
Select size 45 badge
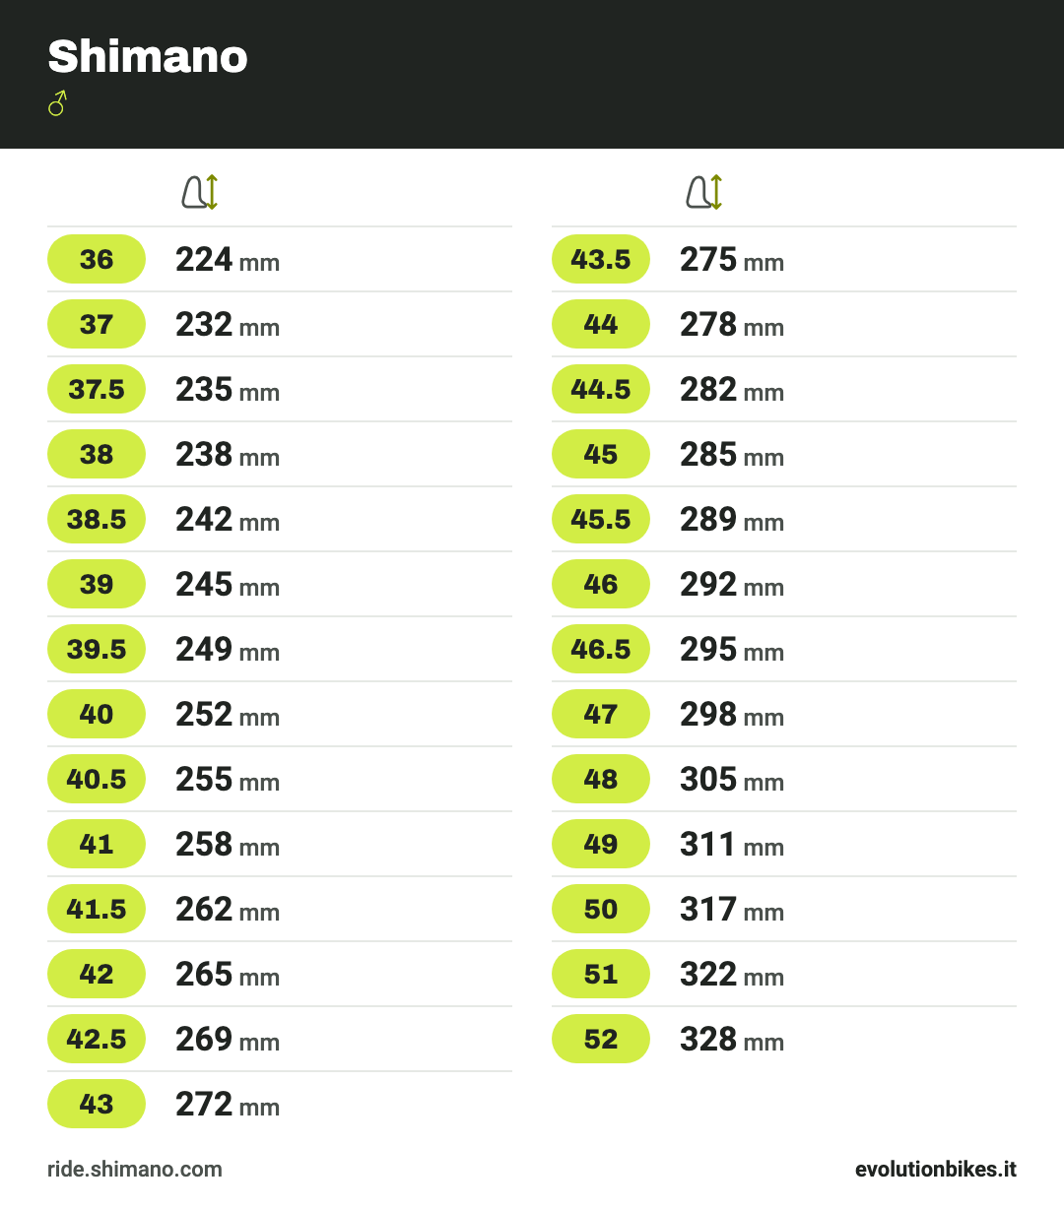coord(601,454)
